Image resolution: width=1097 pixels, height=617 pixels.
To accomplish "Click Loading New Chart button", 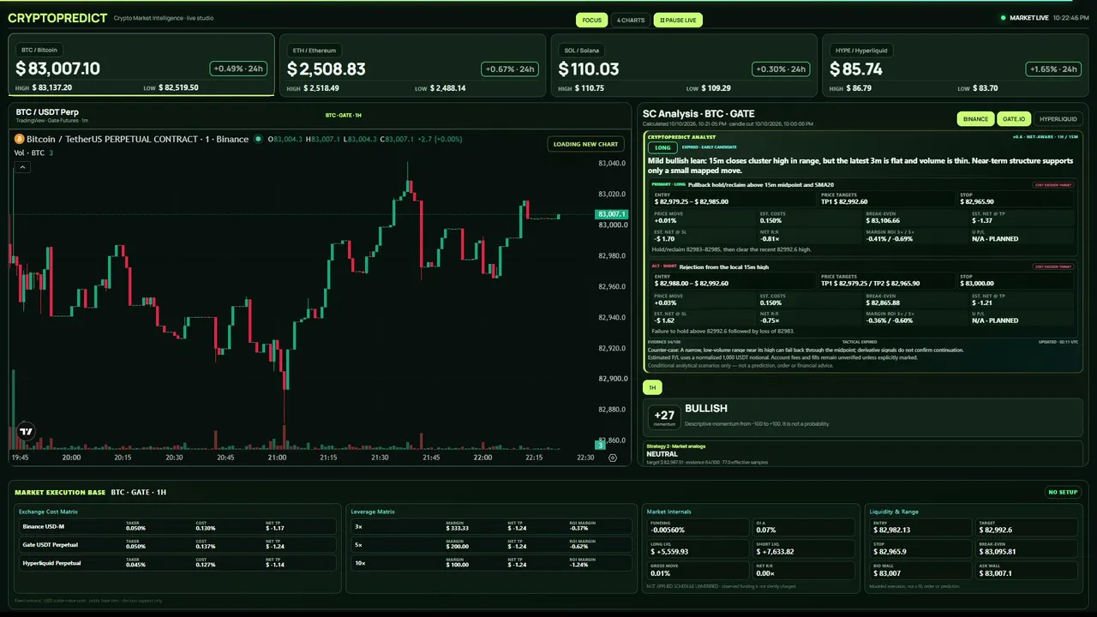I will click(x=585, y=144).
